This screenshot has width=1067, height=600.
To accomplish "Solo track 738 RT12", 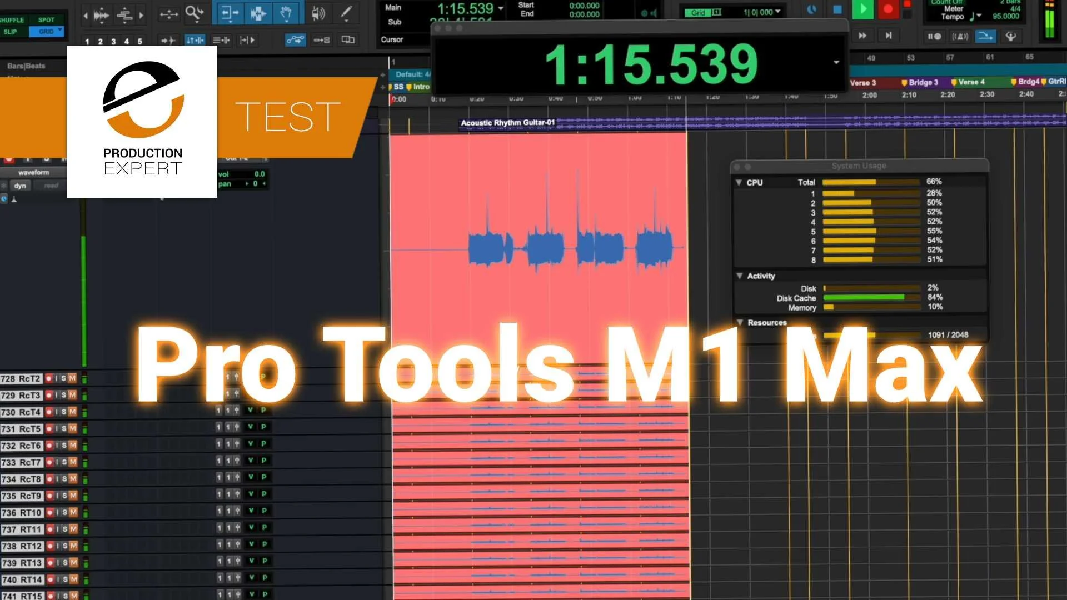I will point(65,546).
